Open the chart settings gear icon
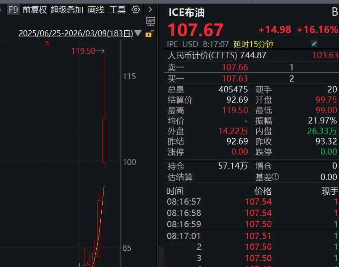Screen dimensions: 339x267 tap(136, 9)
